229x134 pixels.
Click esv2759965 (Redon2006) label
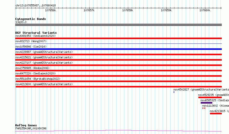click(32, 68)
